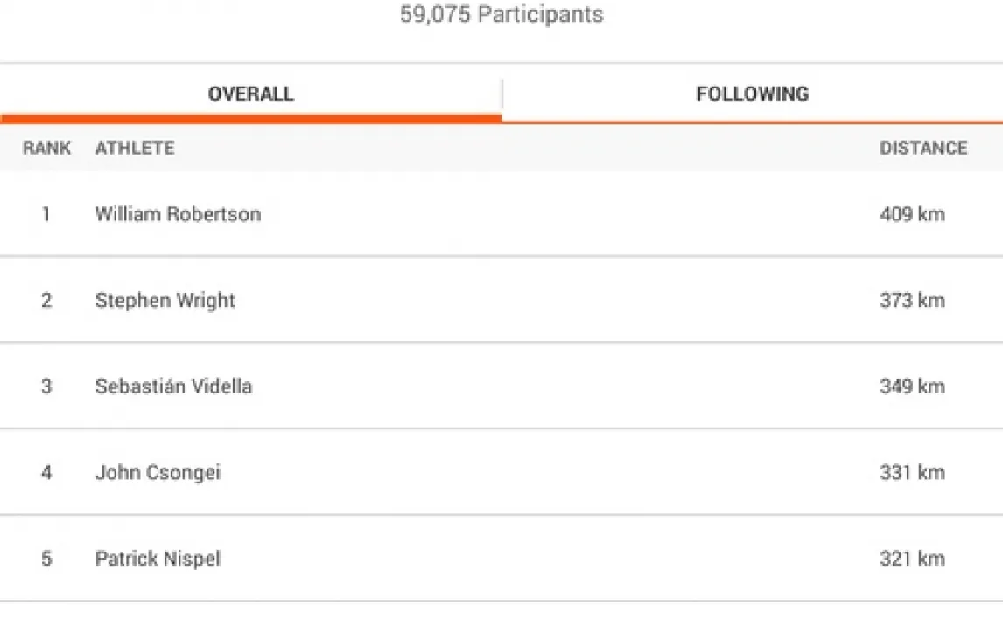Click the 331 km distance value
1003x626 pixels.
912,473
